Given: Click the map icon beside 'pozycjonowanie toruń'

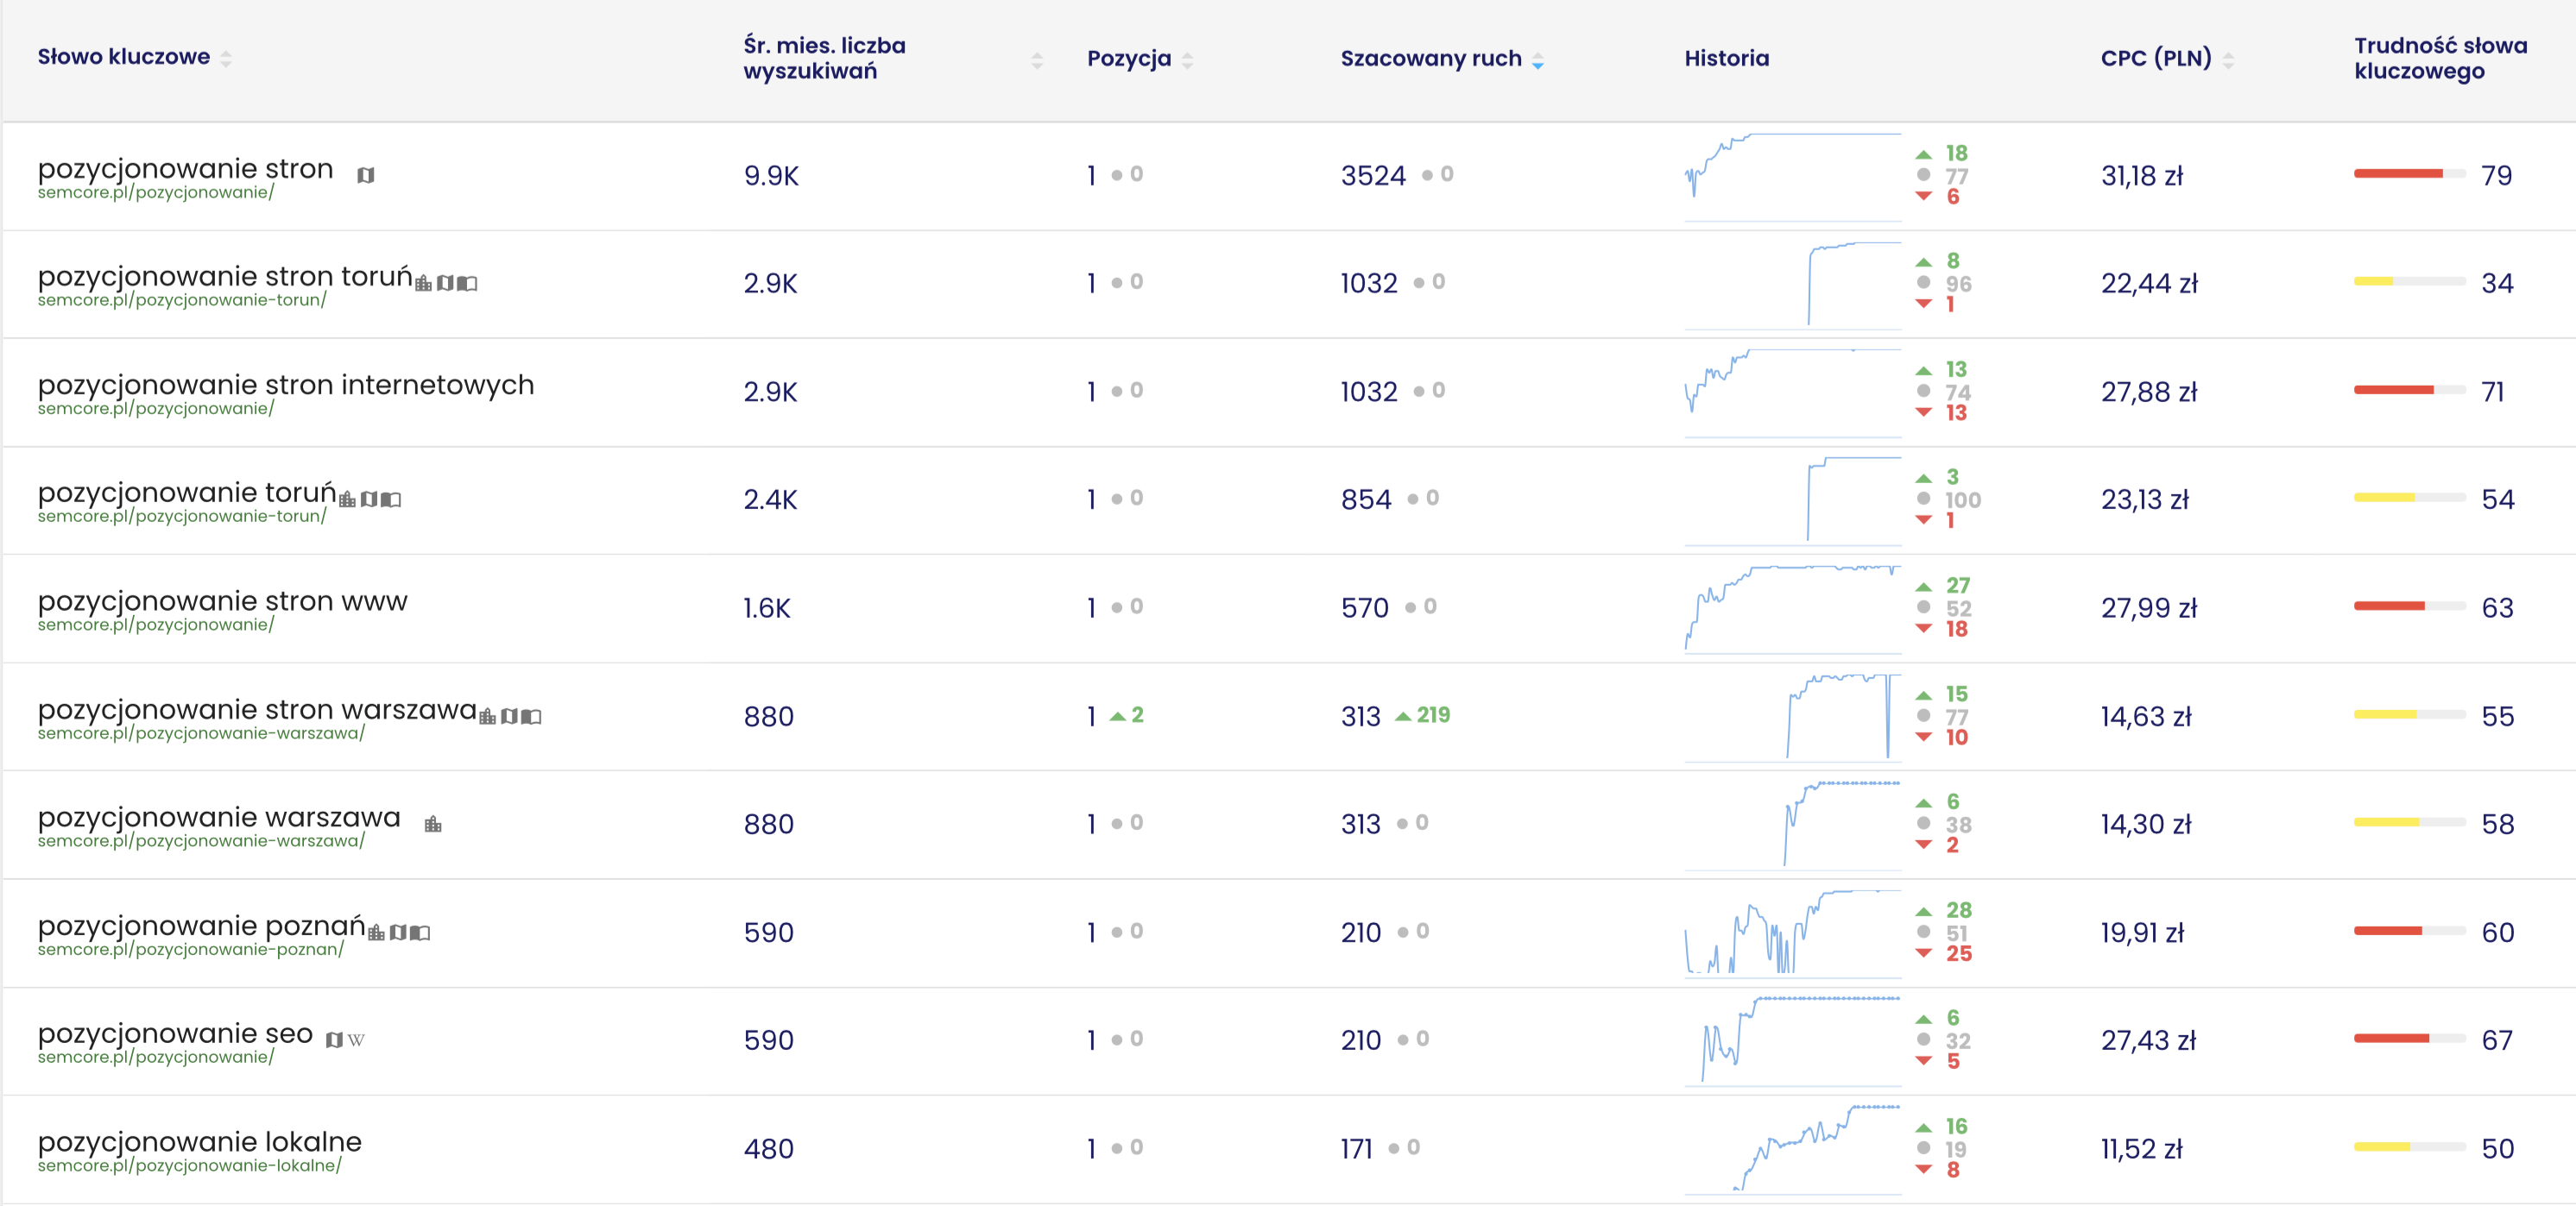Looking at the screenshot, I should click(369, 499).
